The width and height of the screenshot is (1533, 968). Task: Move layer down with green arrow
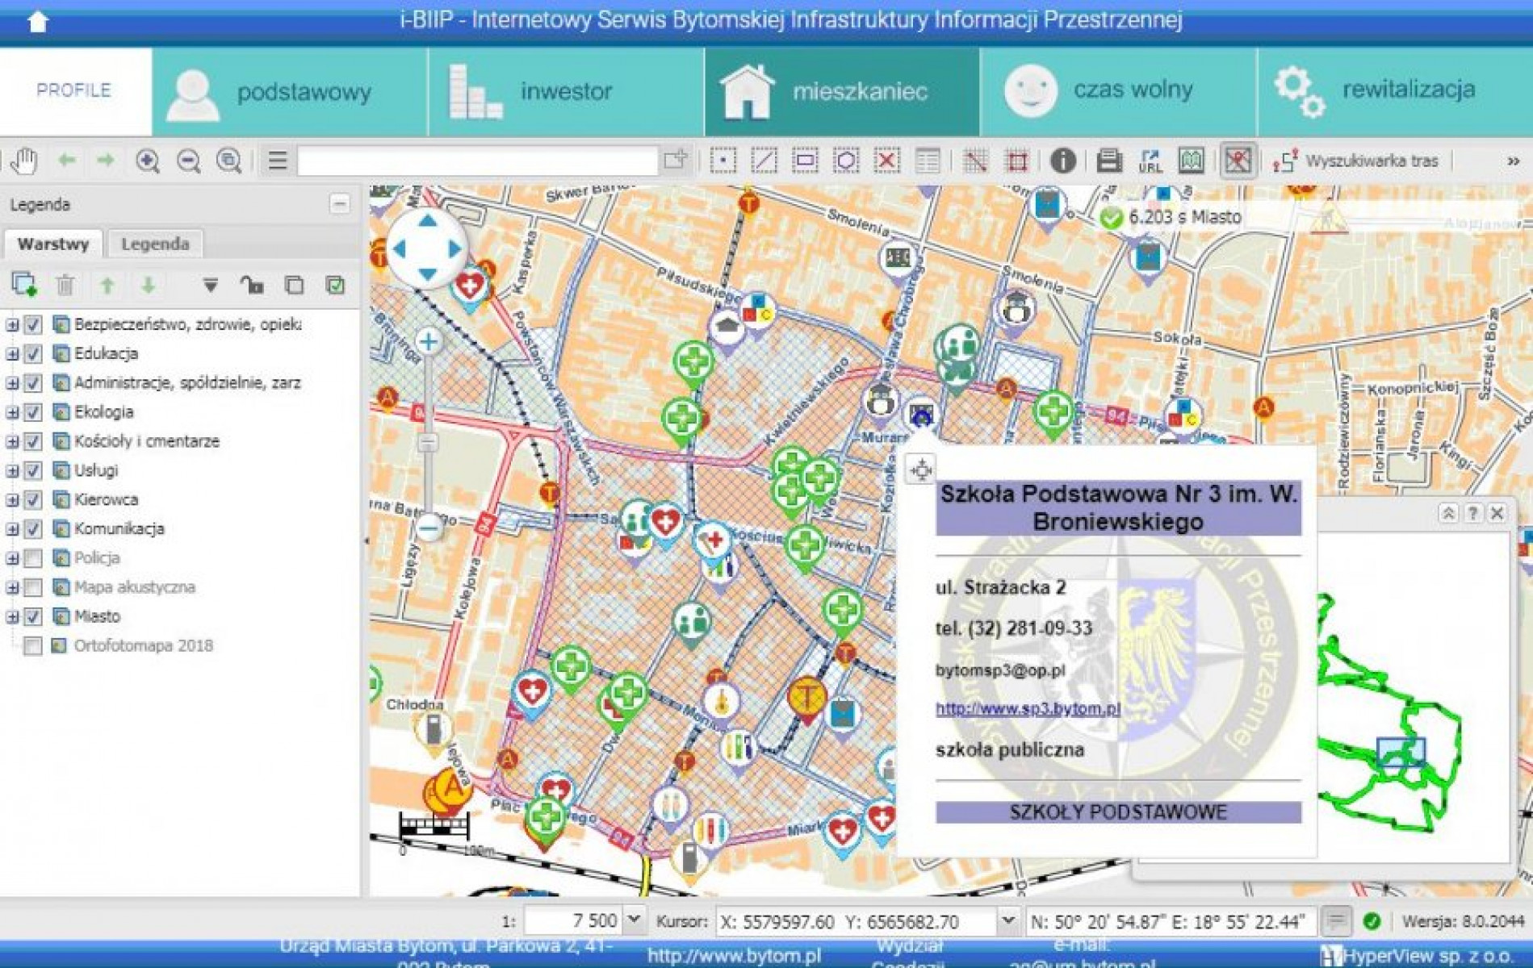[148, 285]
